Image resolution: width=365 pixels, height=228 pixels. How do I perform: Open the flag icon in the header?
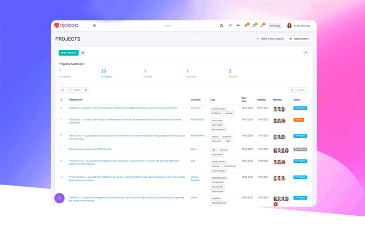(x=230, y=26)
